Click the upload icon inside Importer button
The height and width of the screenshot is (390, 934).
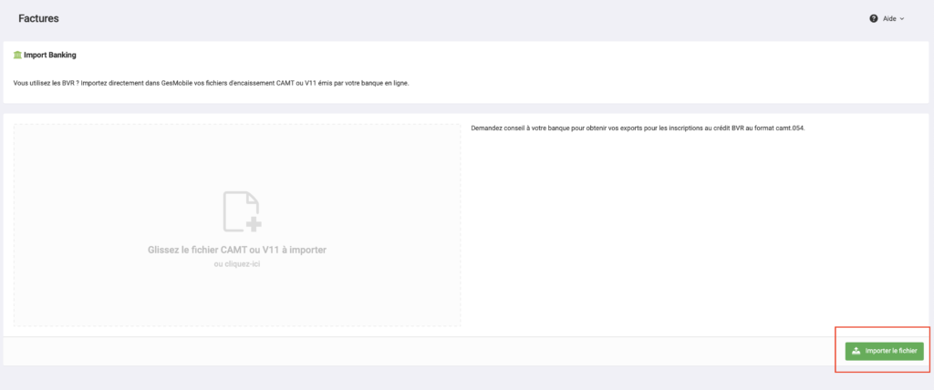click(x=856, y=352)
